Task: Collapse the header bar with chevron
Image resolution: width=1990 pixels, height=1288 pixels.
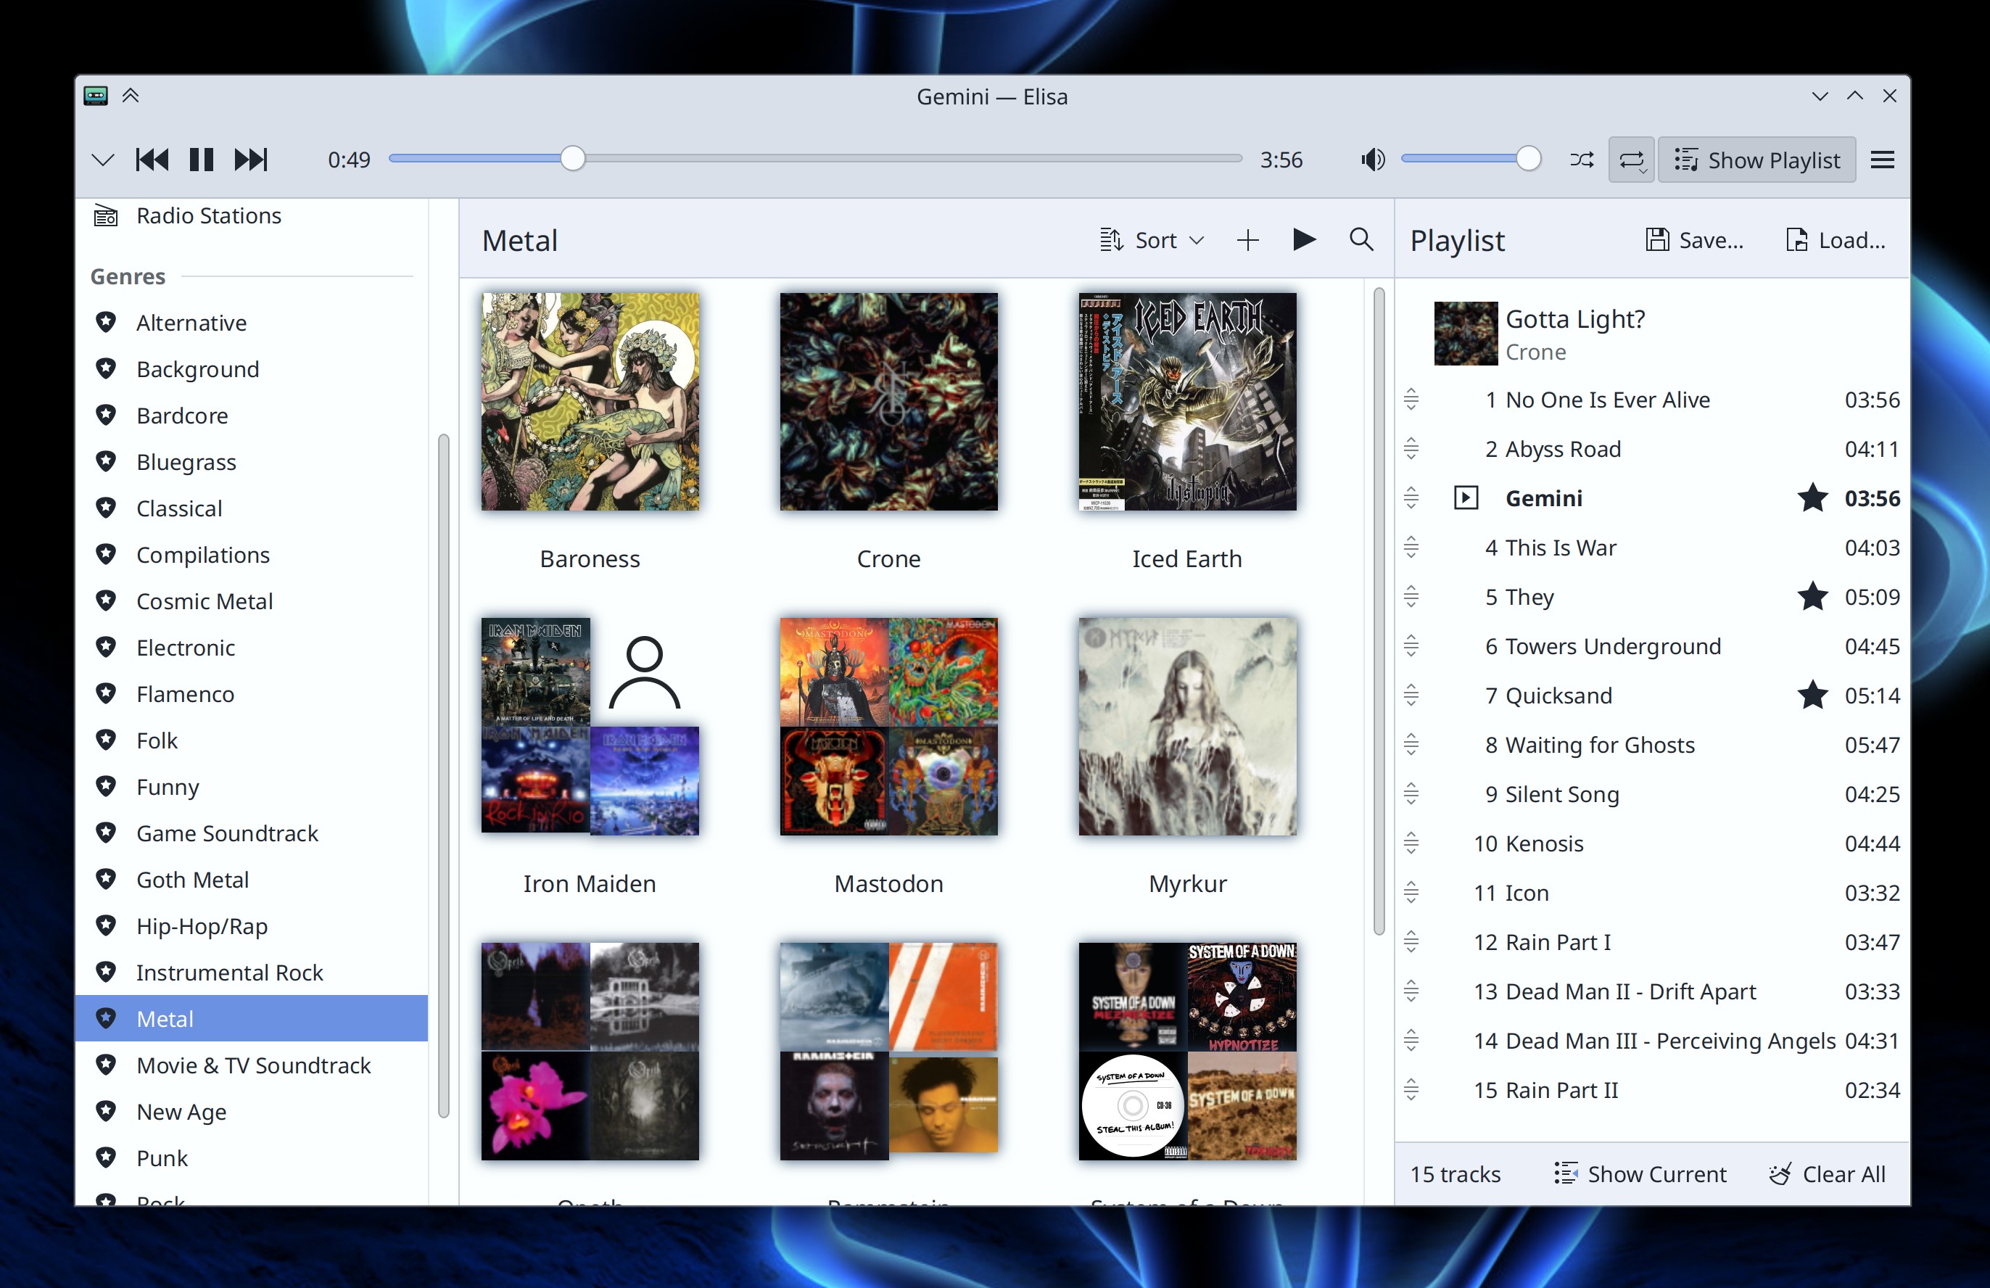Action: coord(103,160)
